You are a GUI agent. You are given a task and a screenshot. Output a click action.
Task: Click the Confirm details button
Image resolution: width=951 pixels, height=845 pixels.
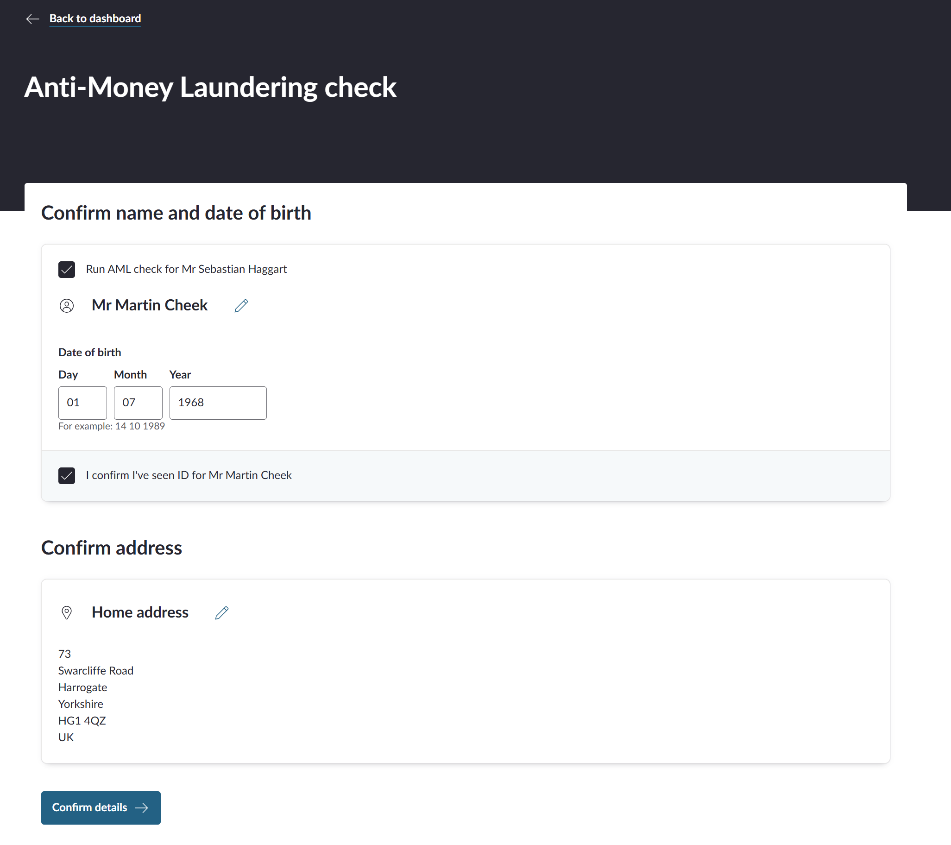[101, 808]
